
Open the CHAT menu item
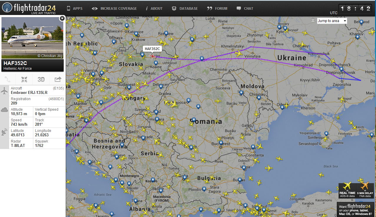pyautogui.click(x=245, y=9)
